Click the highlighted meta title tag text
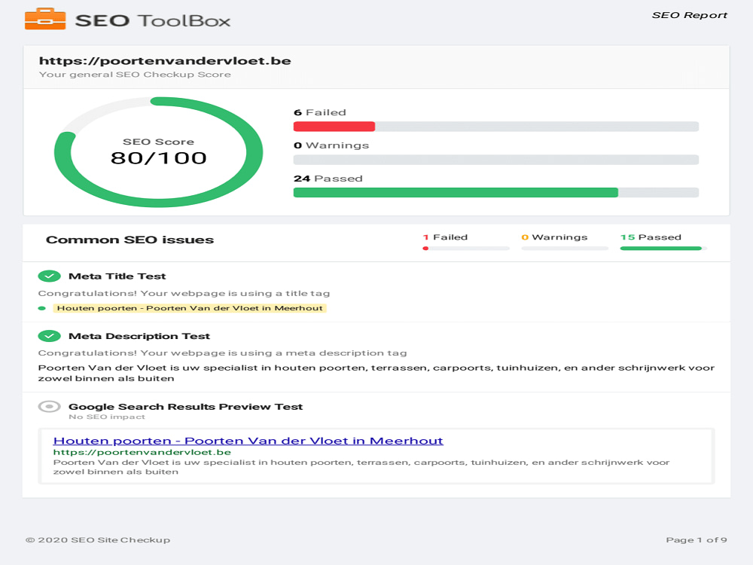The image size is (753, 565). [x=190, y=308]
